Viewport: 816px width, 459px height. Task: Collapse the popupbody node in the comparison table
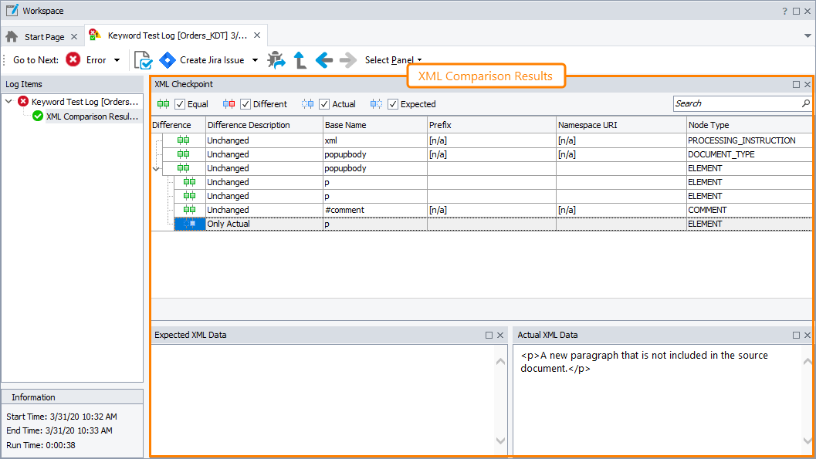156,167
